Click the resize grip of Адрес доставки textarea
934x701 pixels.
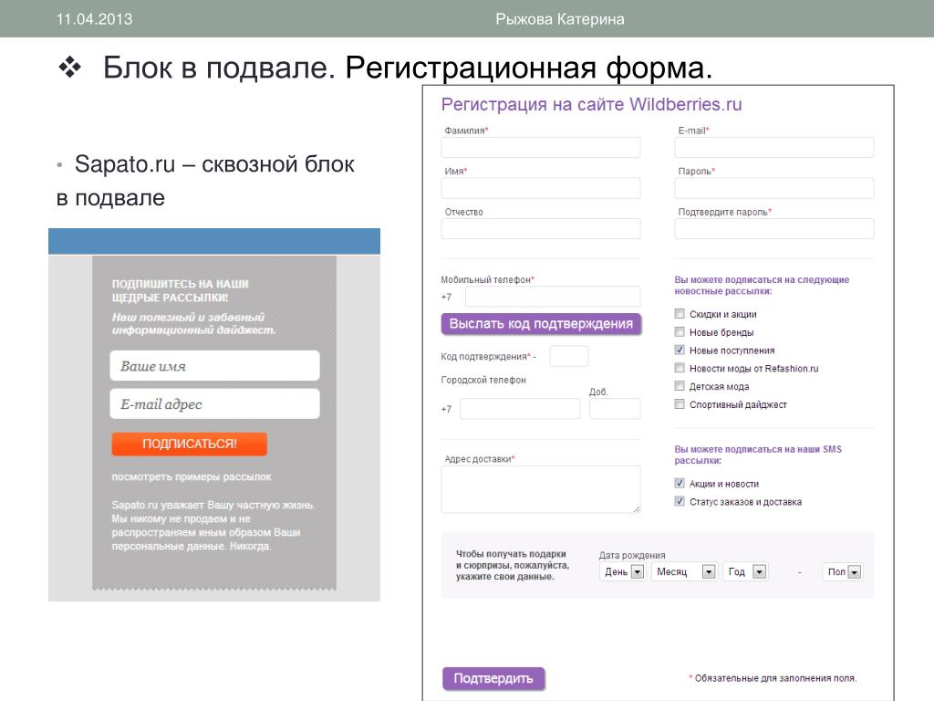[637, 509]
